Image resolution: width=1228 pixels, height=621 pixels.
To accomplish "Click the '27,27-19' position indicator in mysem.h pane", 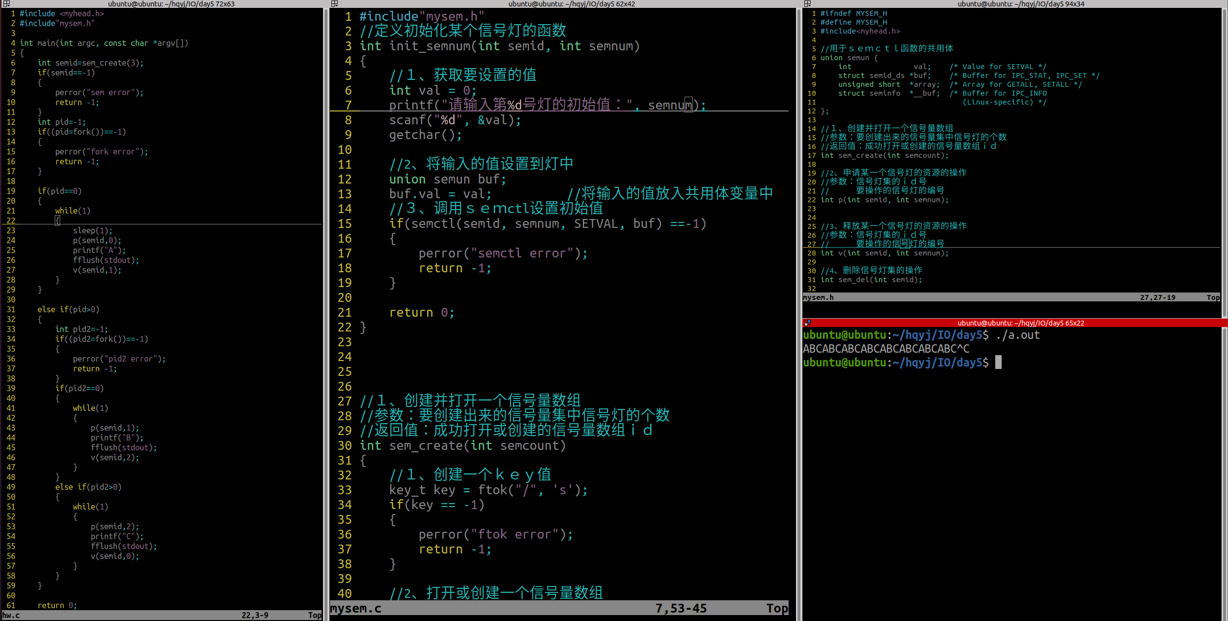I will [x=1158, y=297].
